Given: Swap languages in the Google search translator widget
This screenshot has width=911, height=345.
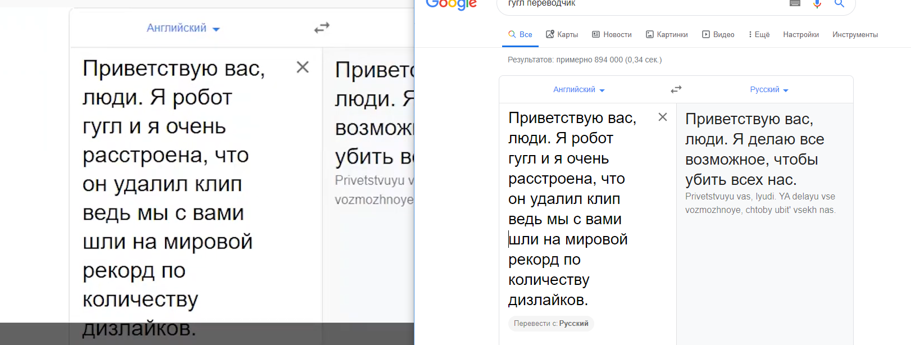Looking at the screenshot, I should 676,89.
